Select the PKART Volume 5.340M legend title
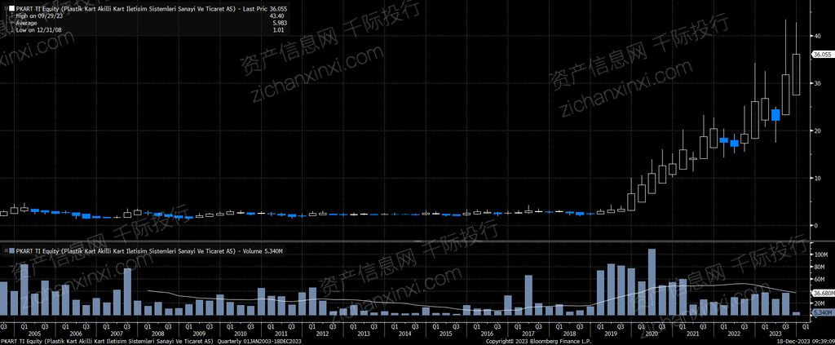The height and width of the screenshot is (345, 835). pyautogui.click(x=149, y=250)
